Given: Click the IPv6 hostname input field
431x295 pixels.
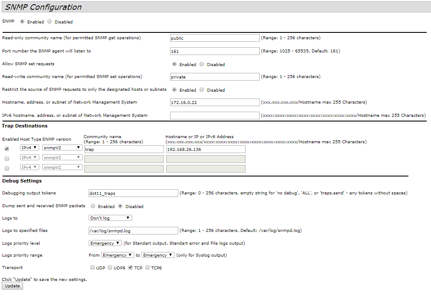Looking at the screenshot, I should 214,116.
